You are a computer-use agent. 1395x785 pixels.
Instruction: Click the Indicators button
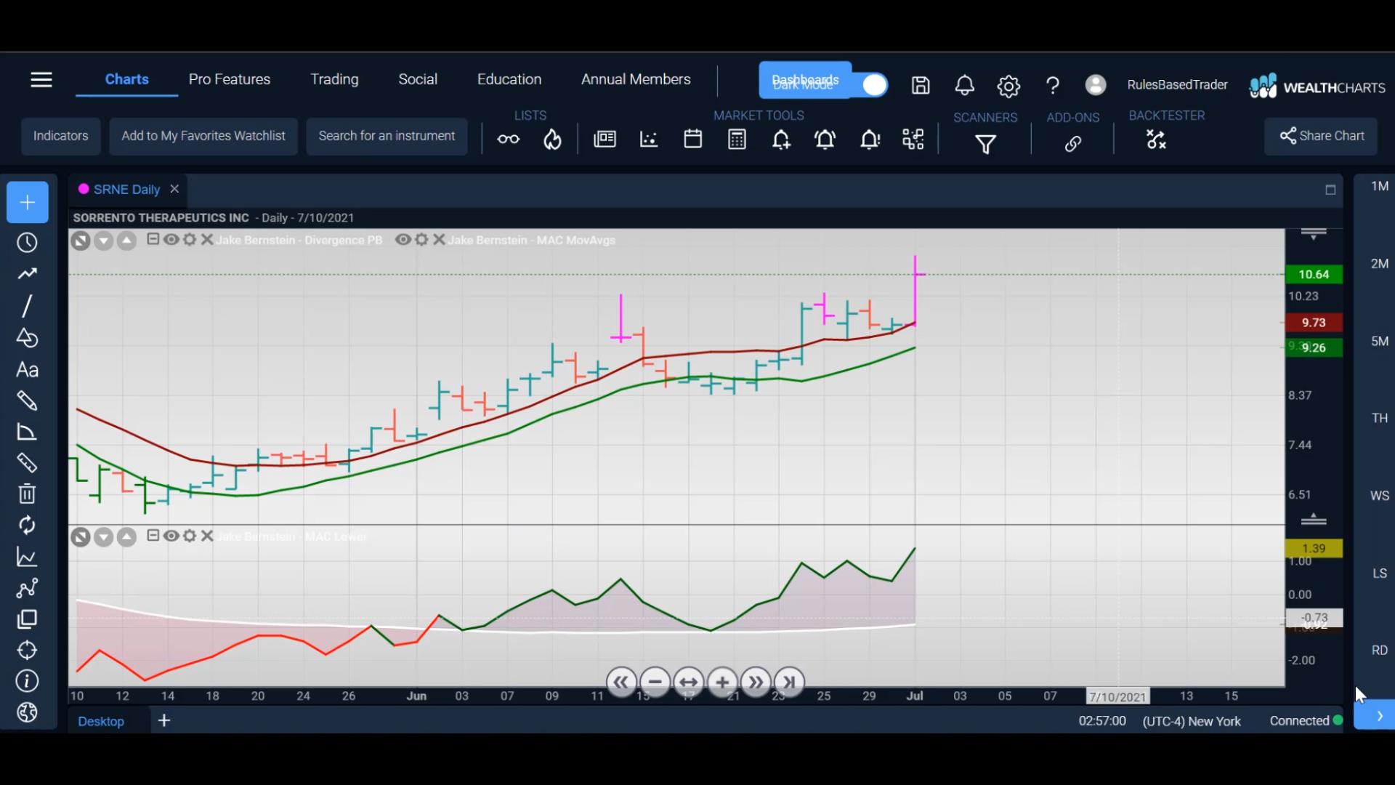click(61, 137)
